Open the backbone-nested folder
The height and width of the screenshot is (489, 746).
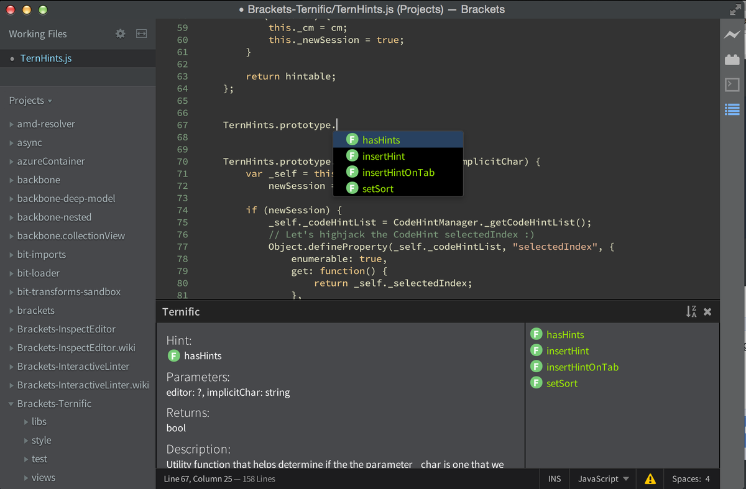[x=54, y=217]
